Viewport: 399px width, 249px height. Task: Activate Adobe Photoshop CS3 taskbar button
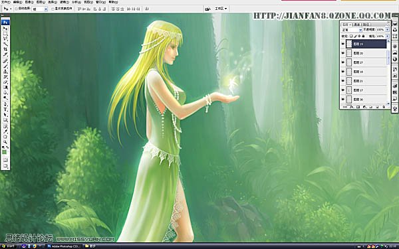(64, 246)
